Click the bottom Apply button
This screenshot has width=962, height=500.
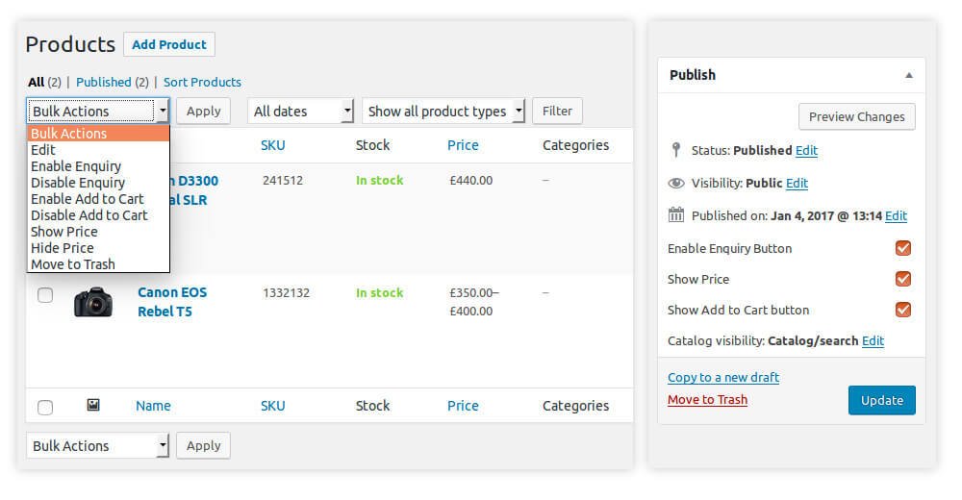[204, 445]
